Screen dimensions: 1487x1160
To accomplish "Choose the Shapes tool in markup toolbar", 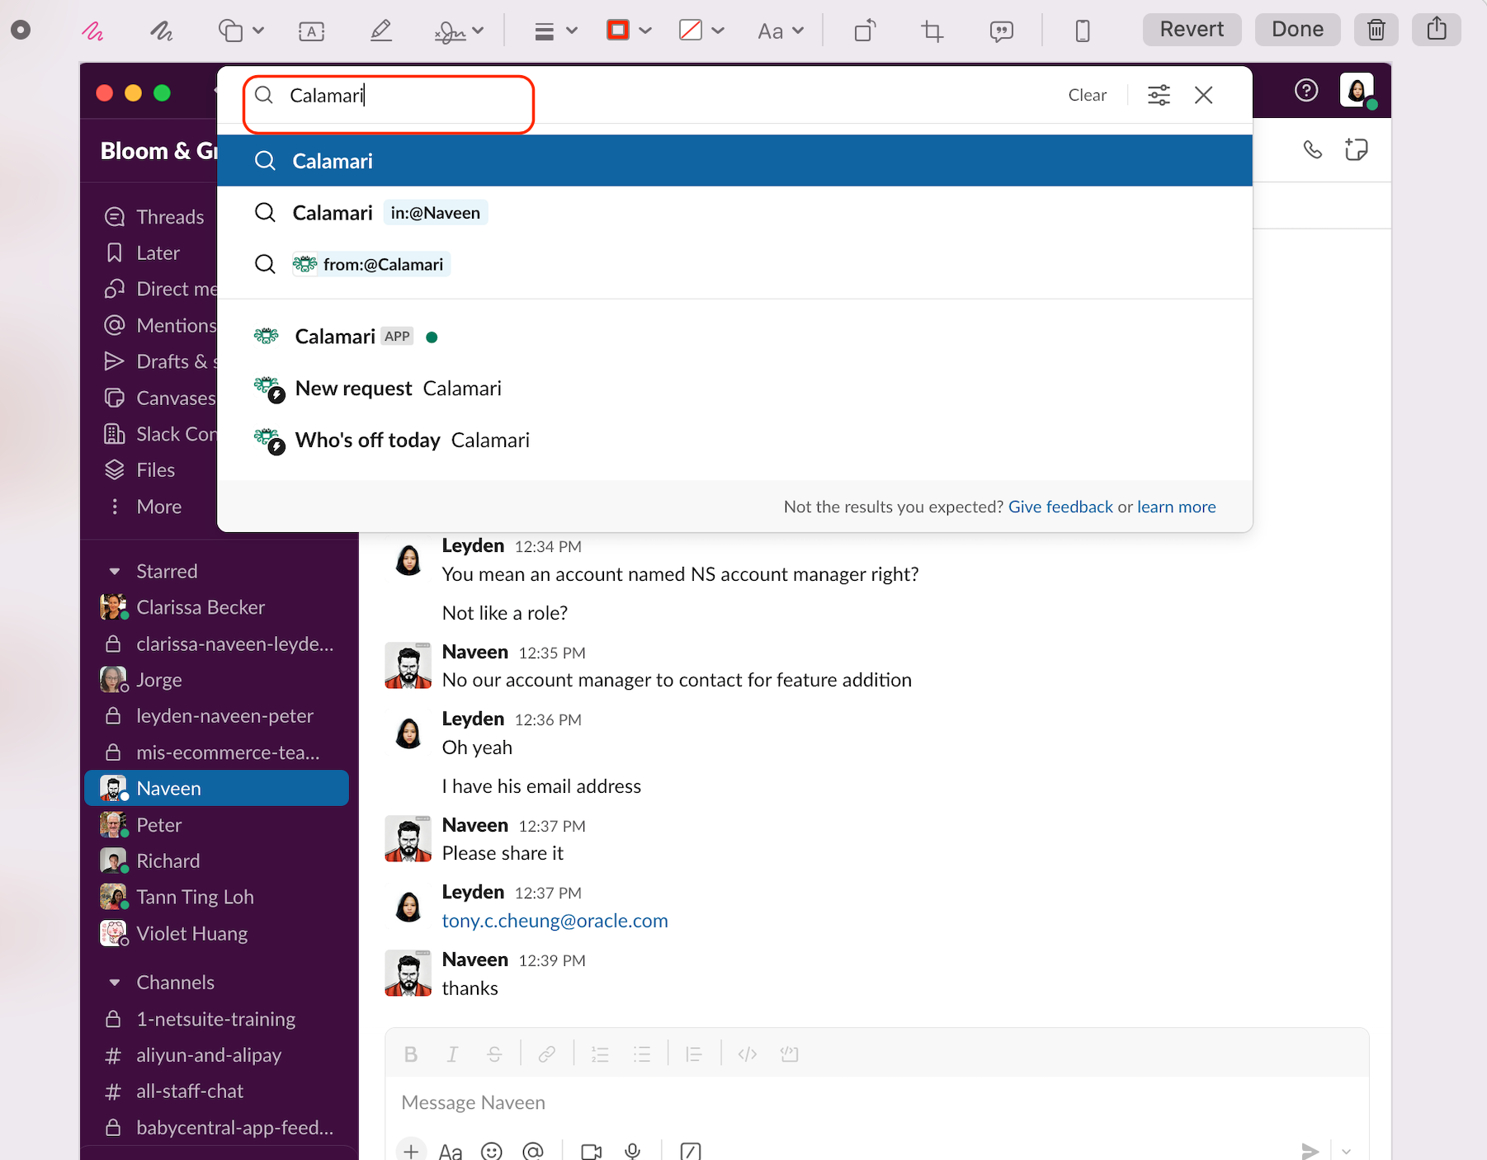I will tap(230, 31).
